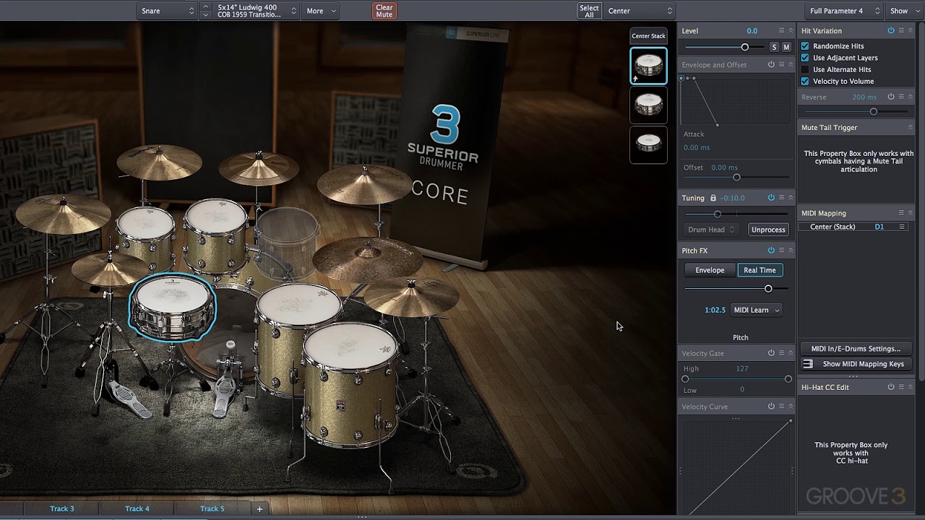The image size is (925, 520).
Task: Open Reverse section menu icon
Action: [x=900, y=97]
